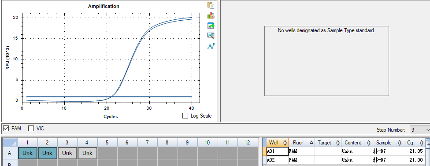Select well A2 in the plate grid

(x=48, y=153)
